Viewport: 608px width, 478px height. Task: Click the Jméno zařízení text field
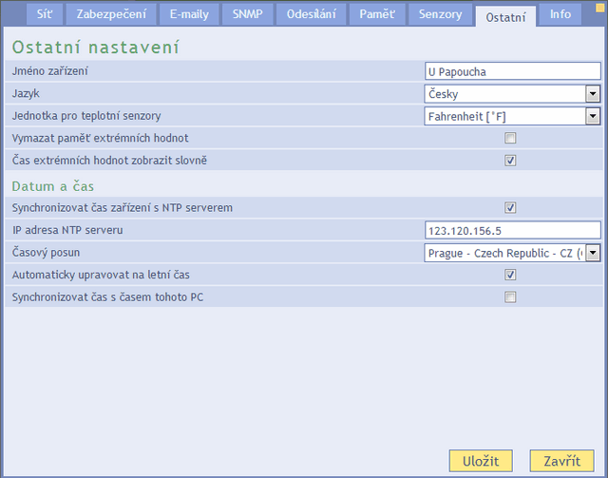(x=512, y=71)
